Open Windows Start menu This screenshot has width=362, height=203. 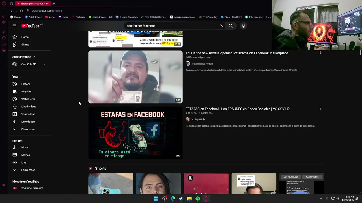click(x=156, y=198)
